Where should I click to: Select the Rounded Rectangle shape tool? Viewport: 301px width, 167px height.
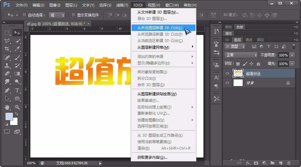pos(17,98)
